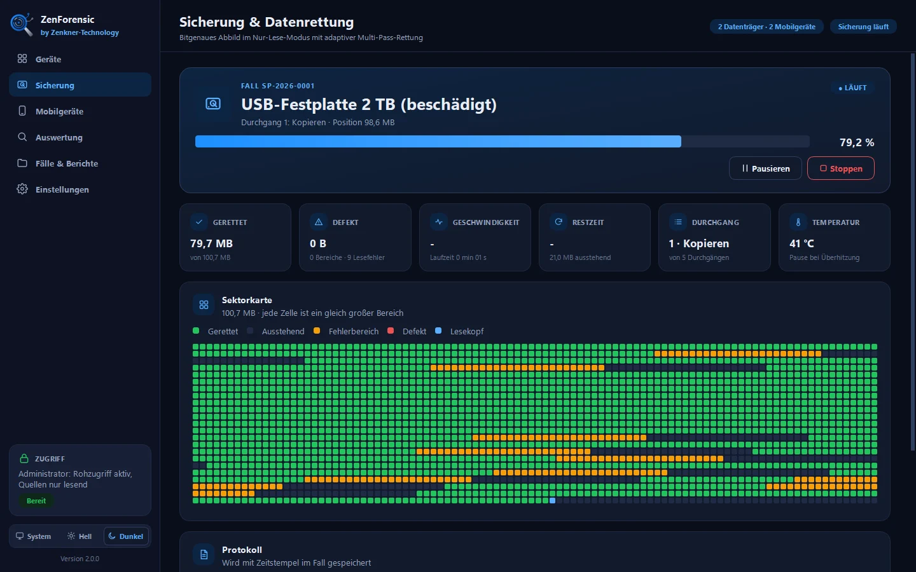The image size is (916, 572).
Task: Click the 'FALL SP-2026-0001' case label
Action: pyautogui.click(x=277, y=86)
